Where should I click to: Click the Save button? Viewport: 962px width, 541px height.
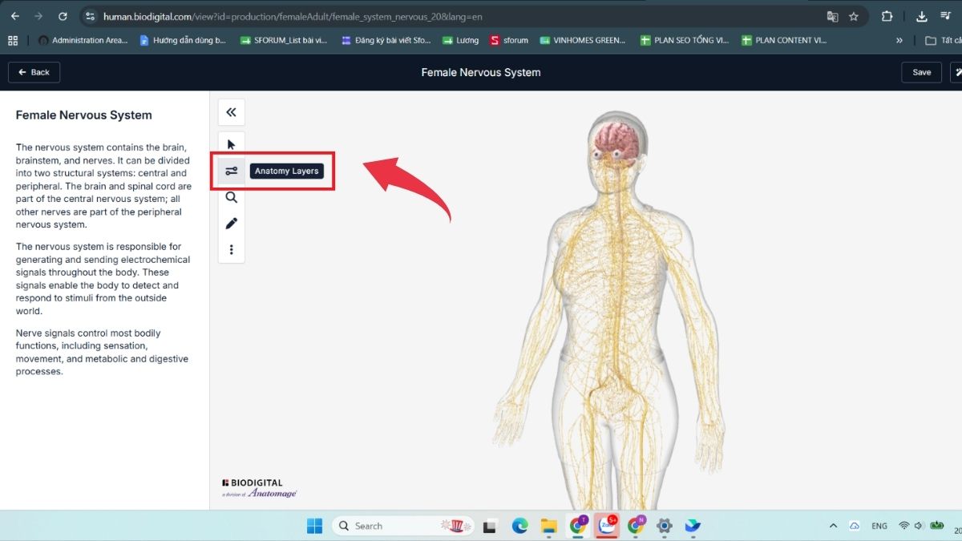coord(922,72)
